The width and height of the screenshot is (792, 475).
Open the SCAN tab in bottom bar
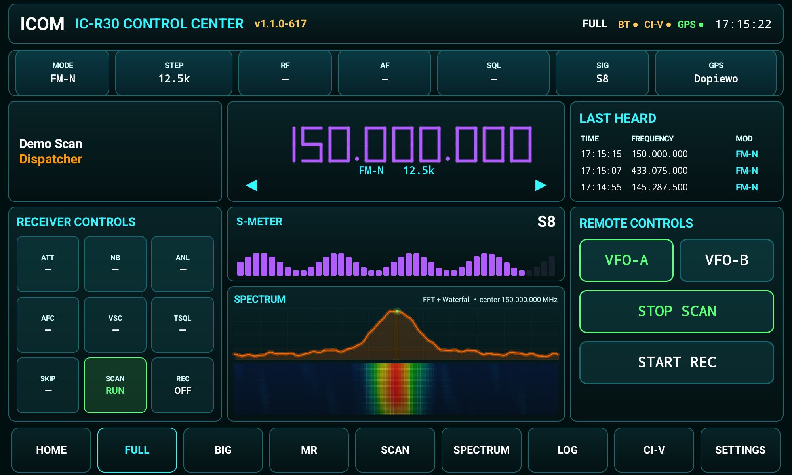pyautogui.click(x=395, y=450)
